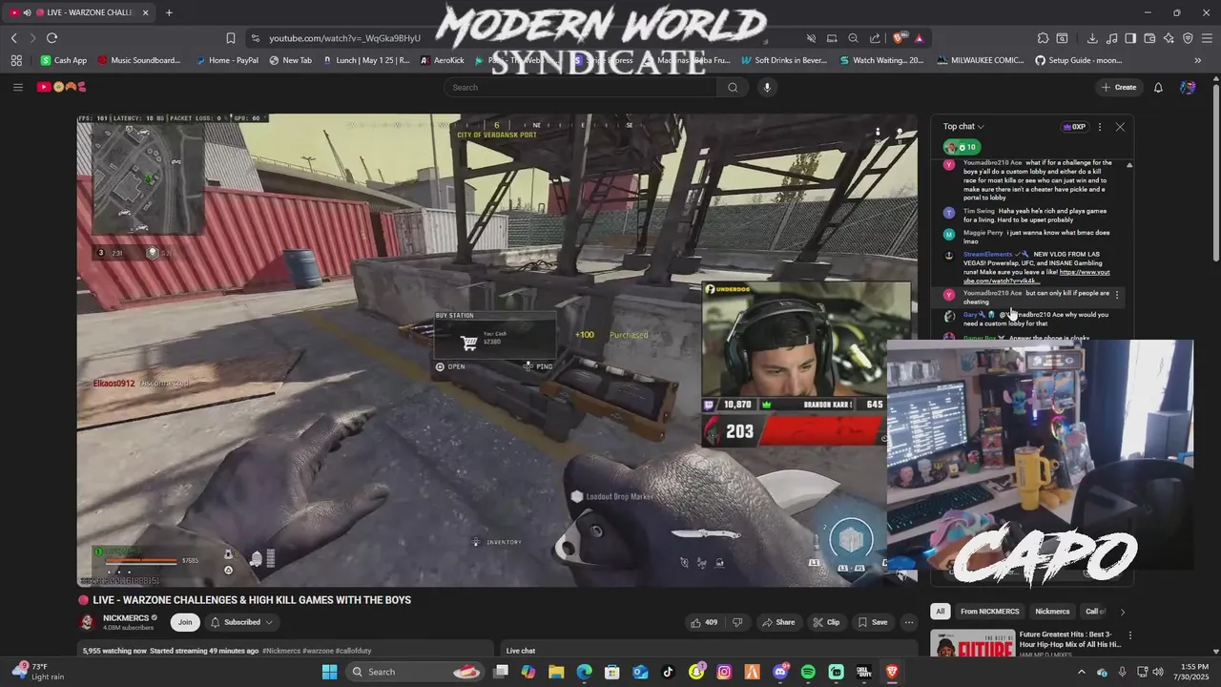The width and height of the screenshot is (1221, 687).
Task: Go back in browser history
Action: coord(13,38)
